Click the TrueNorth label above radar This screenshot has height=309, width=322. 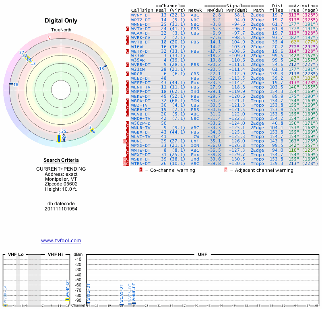[x=61, y=31]
